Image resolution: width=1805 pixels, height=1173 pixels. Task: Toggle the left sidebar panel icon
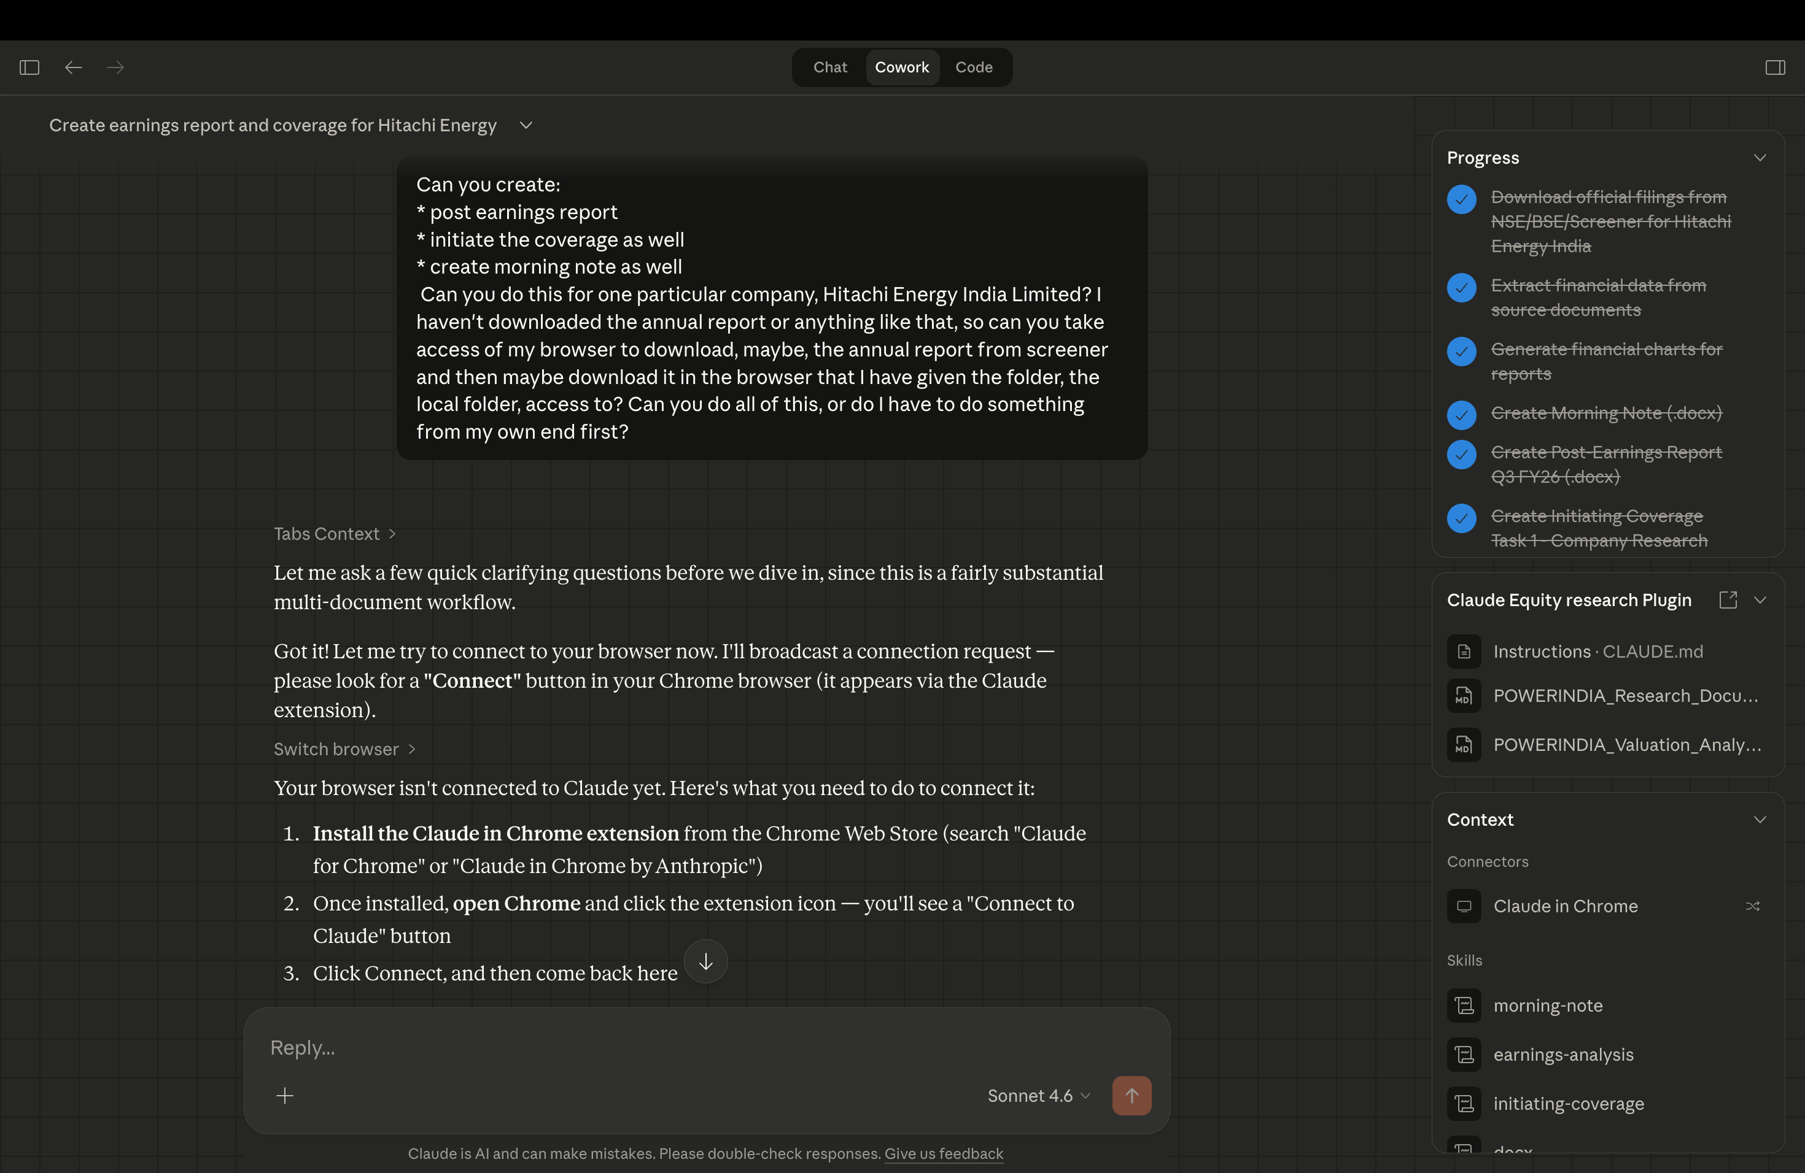[x=29, y=67]
